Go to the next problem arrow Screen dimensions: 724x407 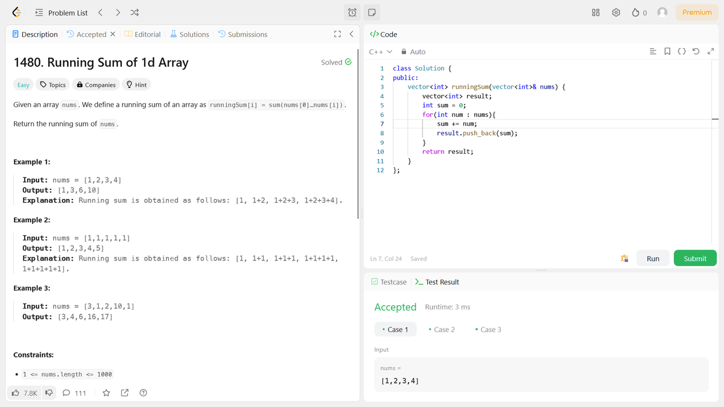[118, 12]
